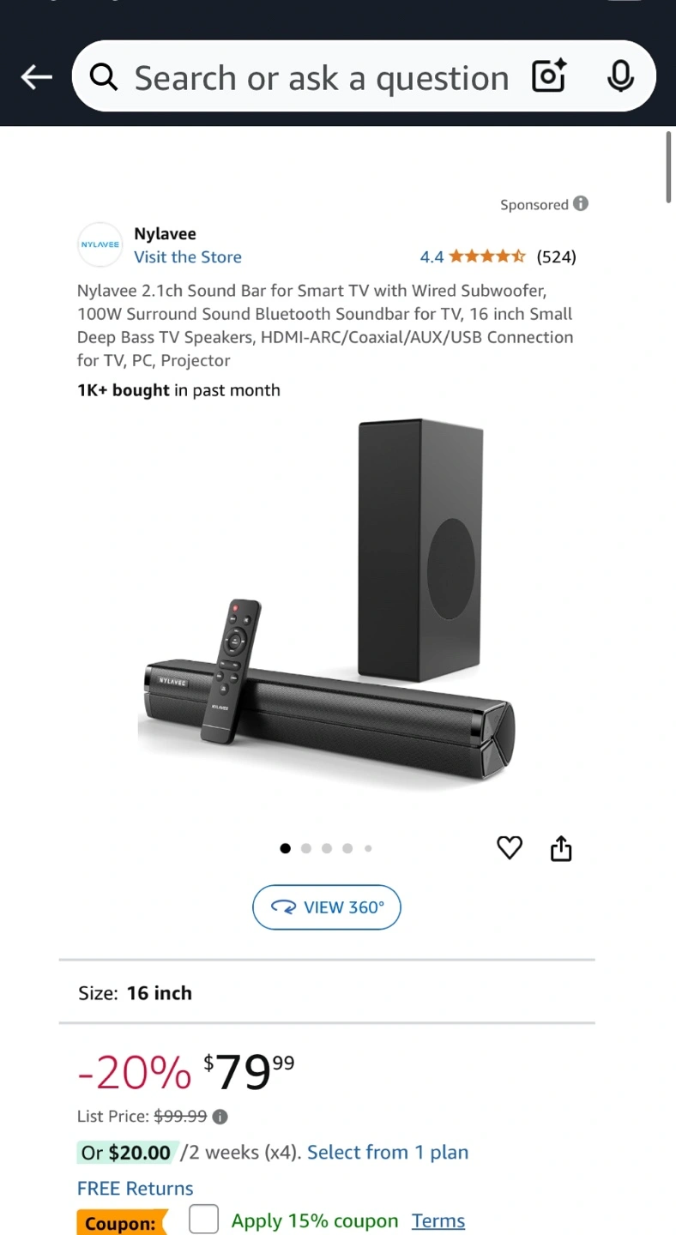Viewport: 676px width, 1235px height.
Task: Focus the Search or ask a question field
Action: (322, 77)
